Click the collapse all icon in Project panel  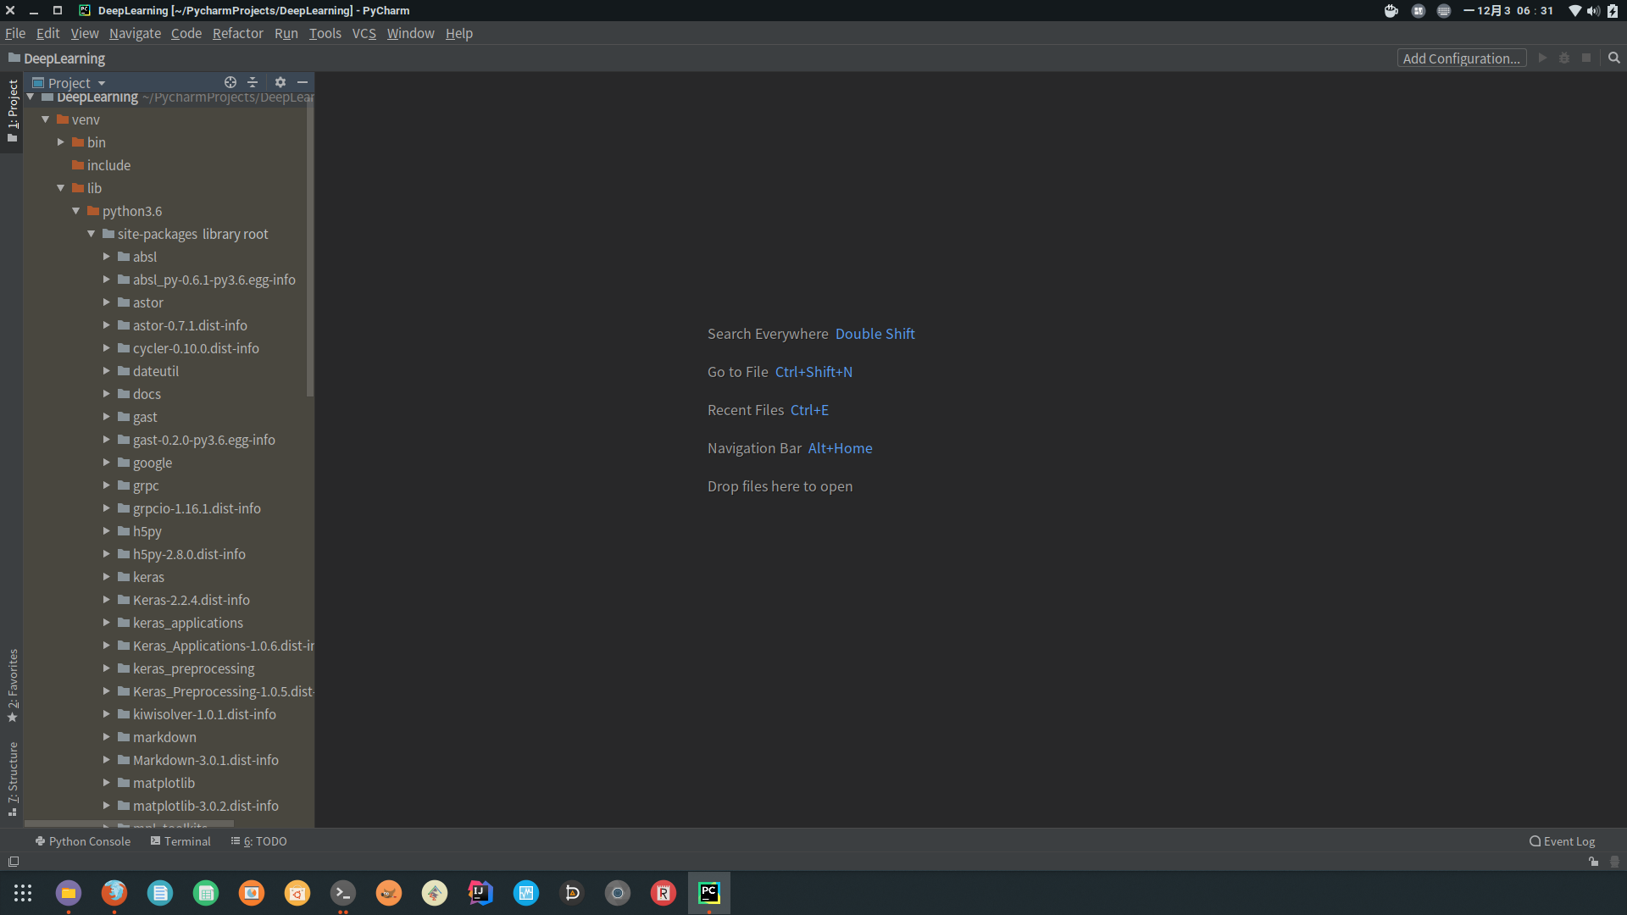[x=253, y=82]
